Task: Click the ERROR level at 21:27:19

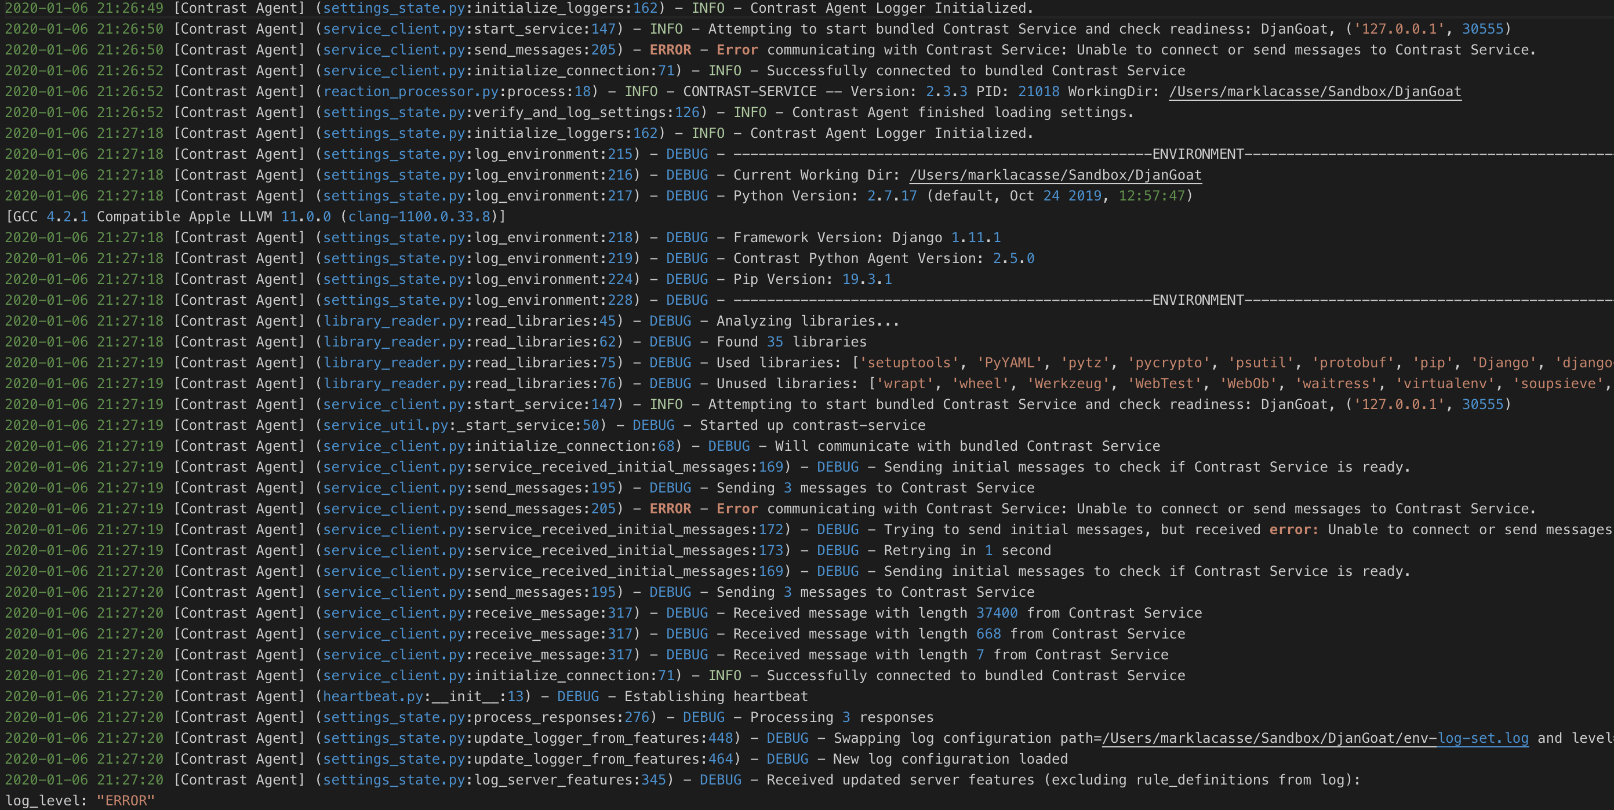Action: (x=670, y=508)
